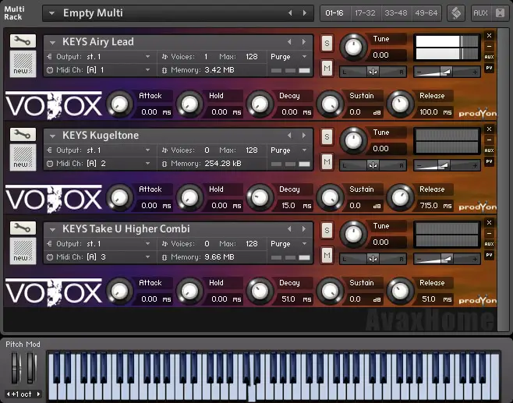The width and height of the screenshot is (513, 403).
Task: Click the volume slider of KEYS Airy Lead
Action: 447,72
